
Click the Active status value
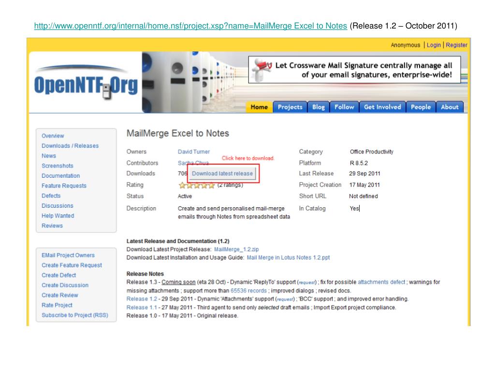click(185, 196)
